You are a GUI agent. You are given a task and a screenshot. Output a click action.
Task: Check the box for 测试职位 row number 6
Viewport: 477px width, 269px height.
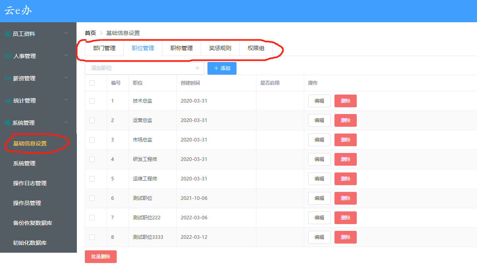click(x=92, y=198)
